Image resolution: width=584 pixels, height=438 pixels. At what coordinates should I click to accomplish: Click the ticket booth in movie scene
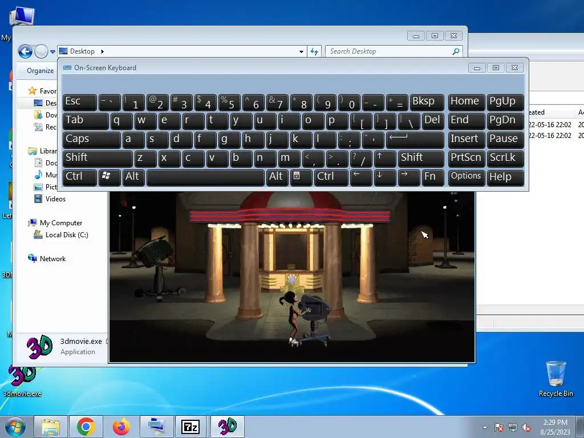point(290,261)
